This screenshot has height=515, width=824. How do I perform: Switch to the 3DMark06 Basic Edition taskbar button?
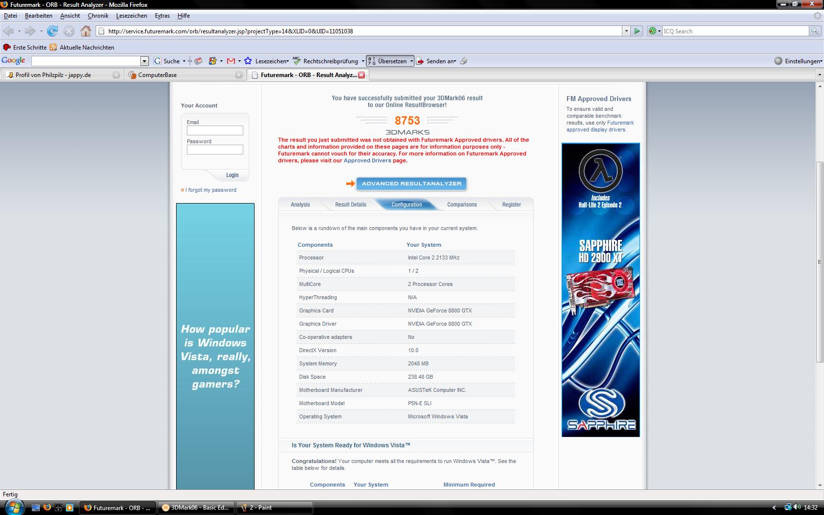pyautogui.click(x=196, y=508)
